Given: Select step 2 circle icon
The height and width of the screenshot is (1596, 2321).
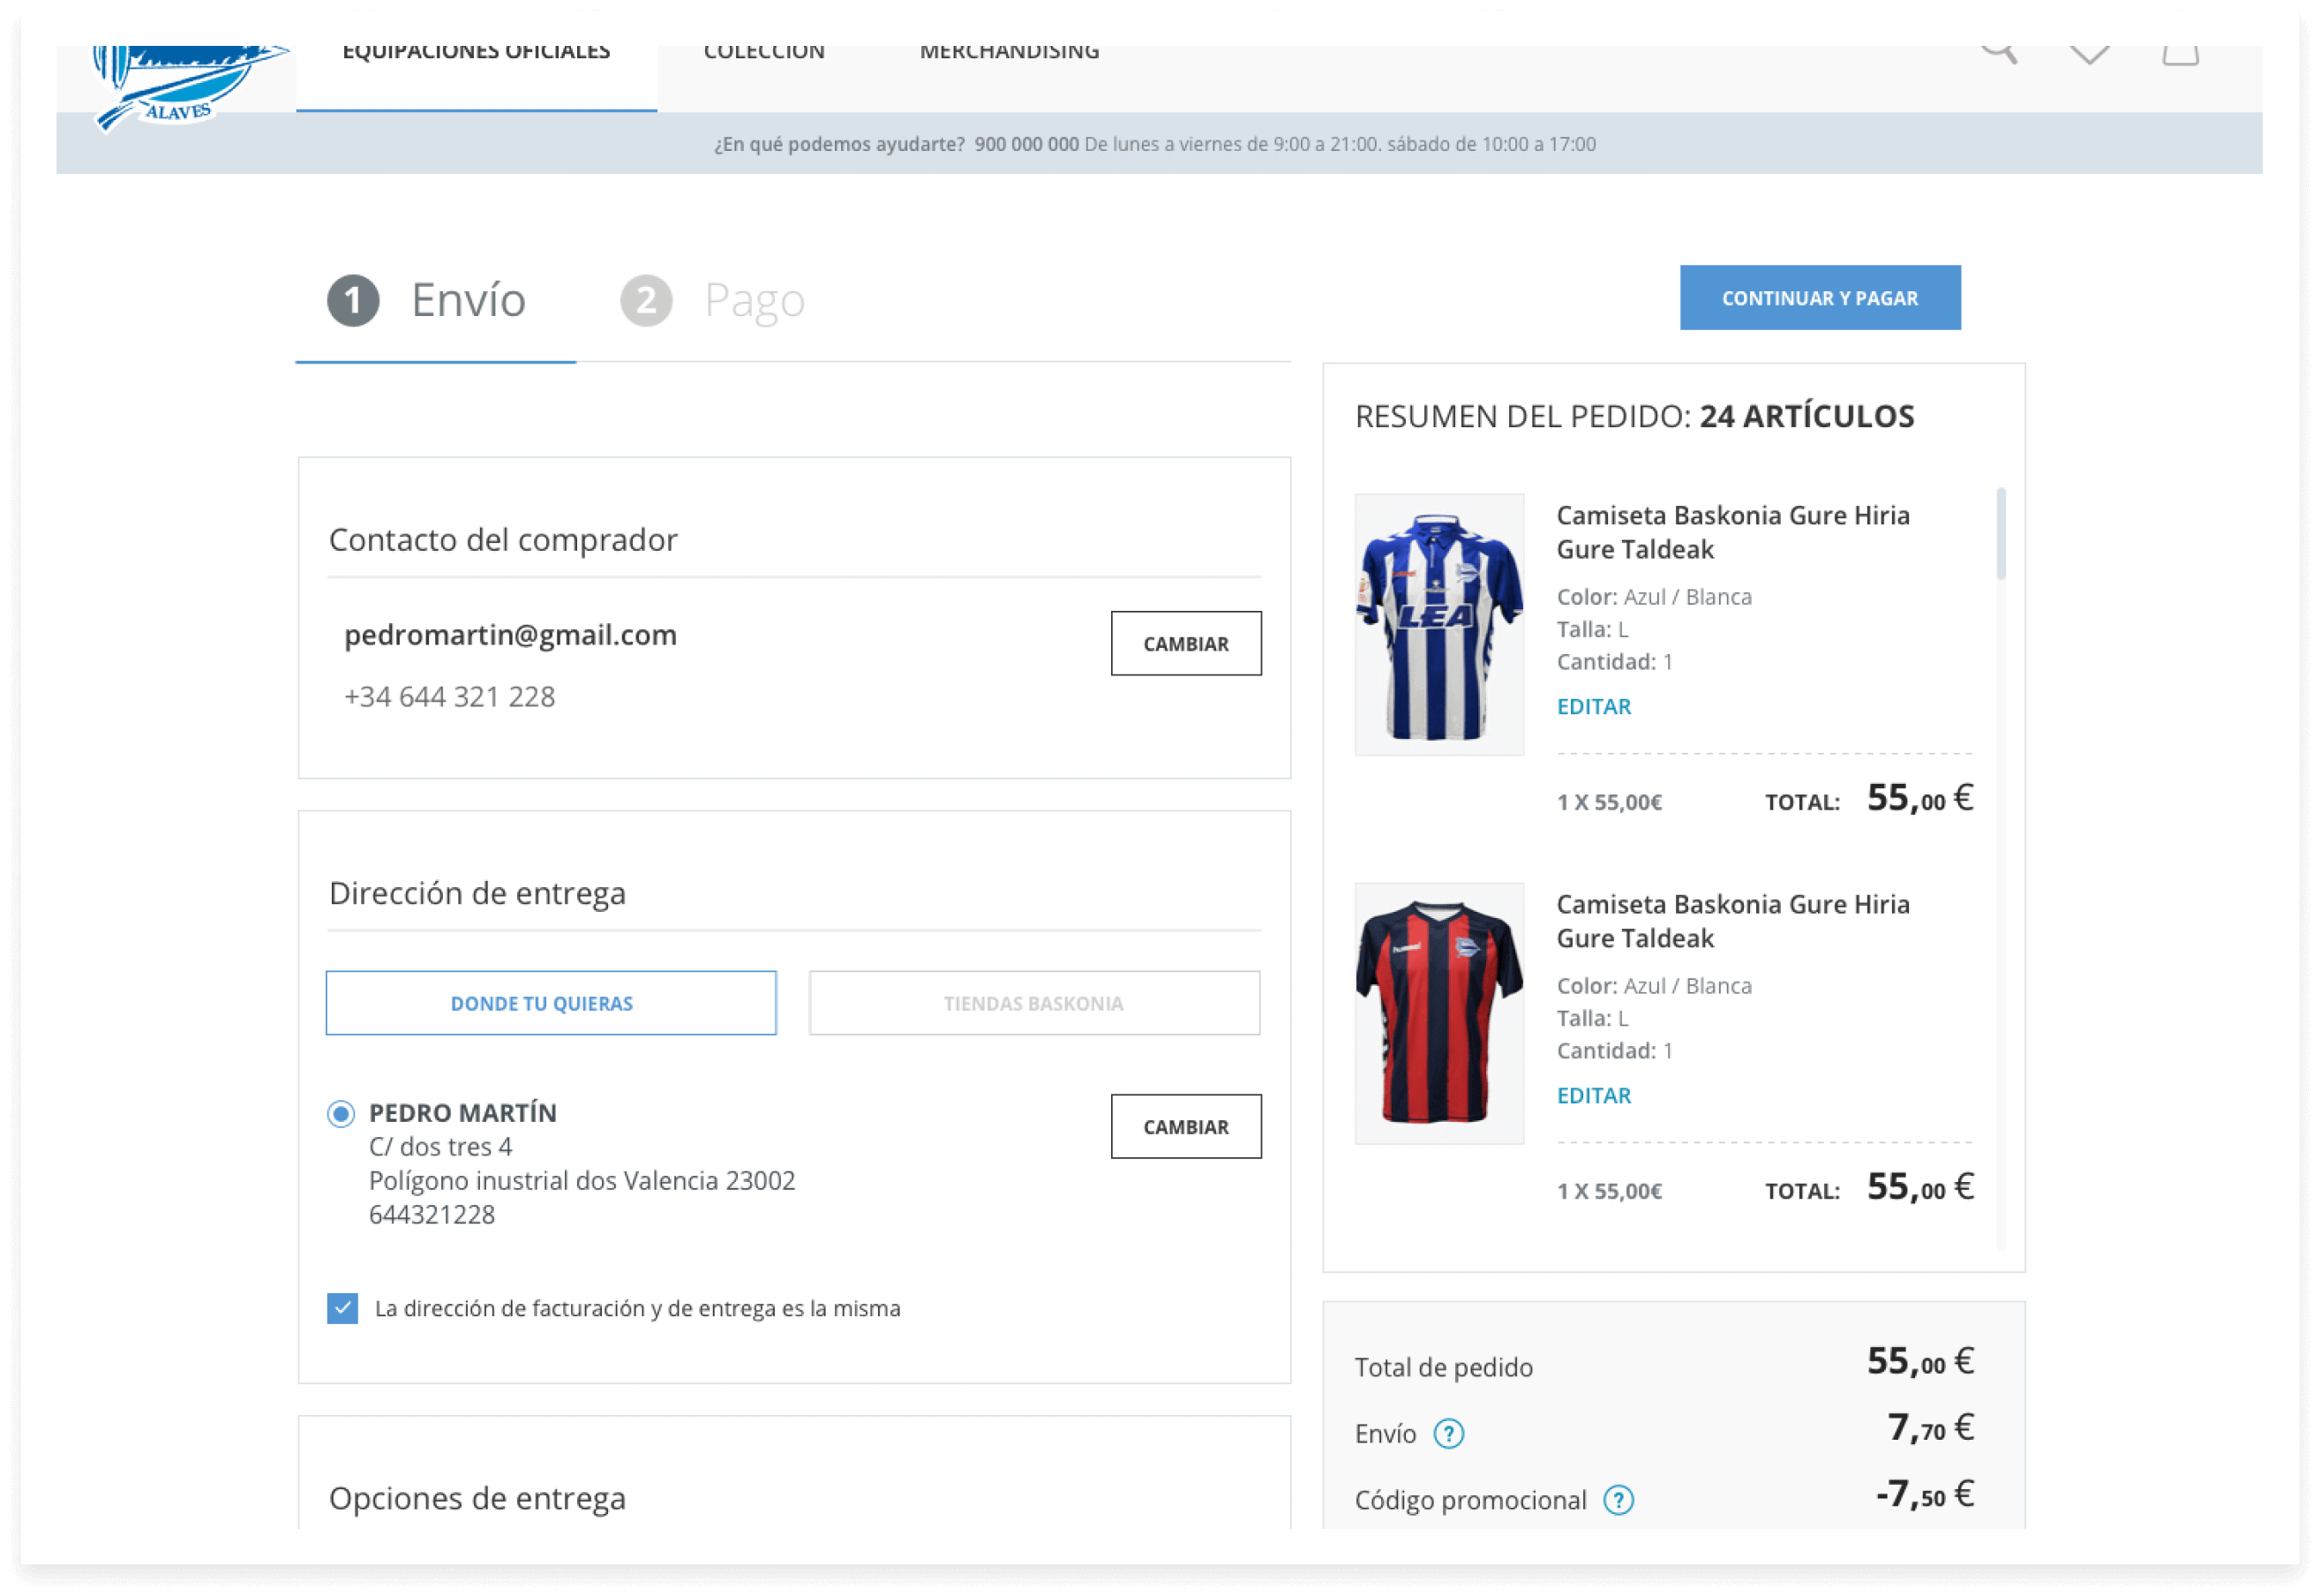Looking at the screenshot, I should pyautogui.click(x=646, y=300).
